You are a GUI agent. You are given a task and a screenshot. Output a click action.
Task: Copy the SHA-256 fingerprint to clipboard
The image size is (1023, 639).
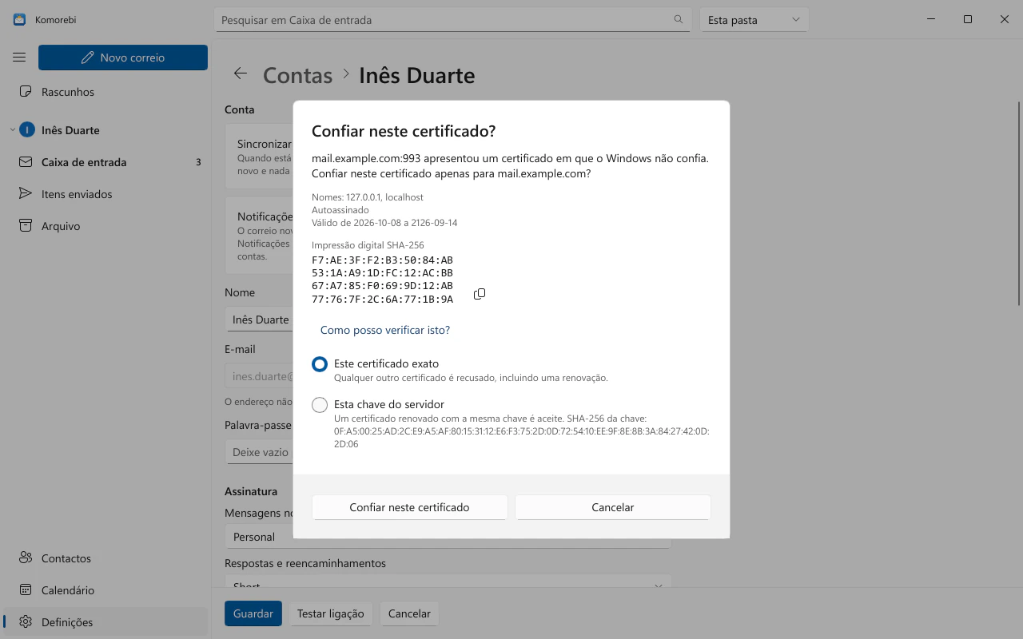coord(480,294)
